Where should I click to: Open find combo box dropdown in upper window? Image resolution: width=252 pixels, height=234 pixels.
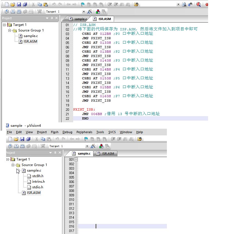(x=178, y=5)
